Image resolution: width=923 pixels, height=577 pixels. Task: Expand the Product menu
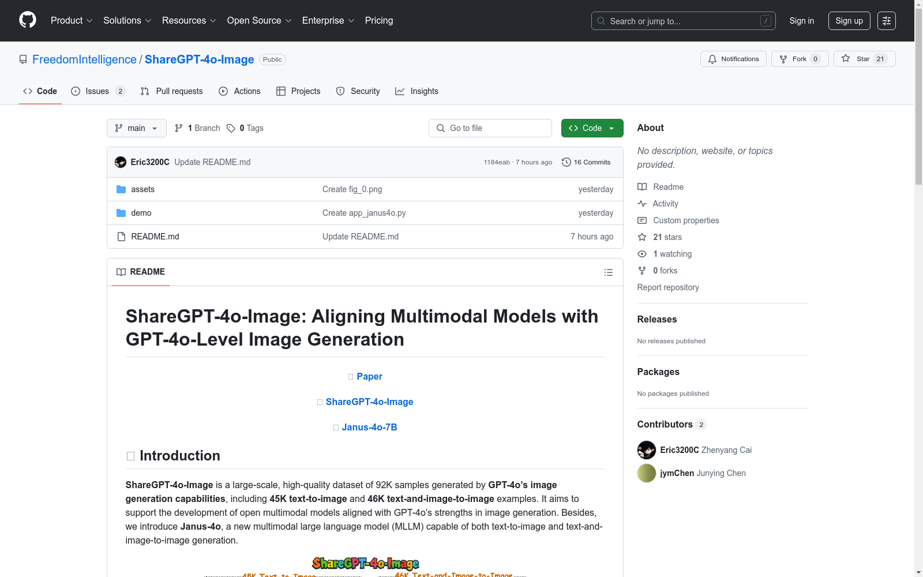[x=72, y=21]
